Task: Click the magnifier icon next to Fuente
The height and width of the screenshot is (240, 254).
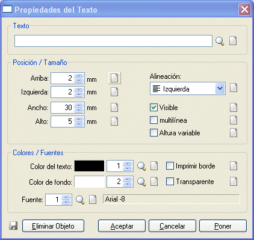Action: pyautogui.click(x=80, y=200)
